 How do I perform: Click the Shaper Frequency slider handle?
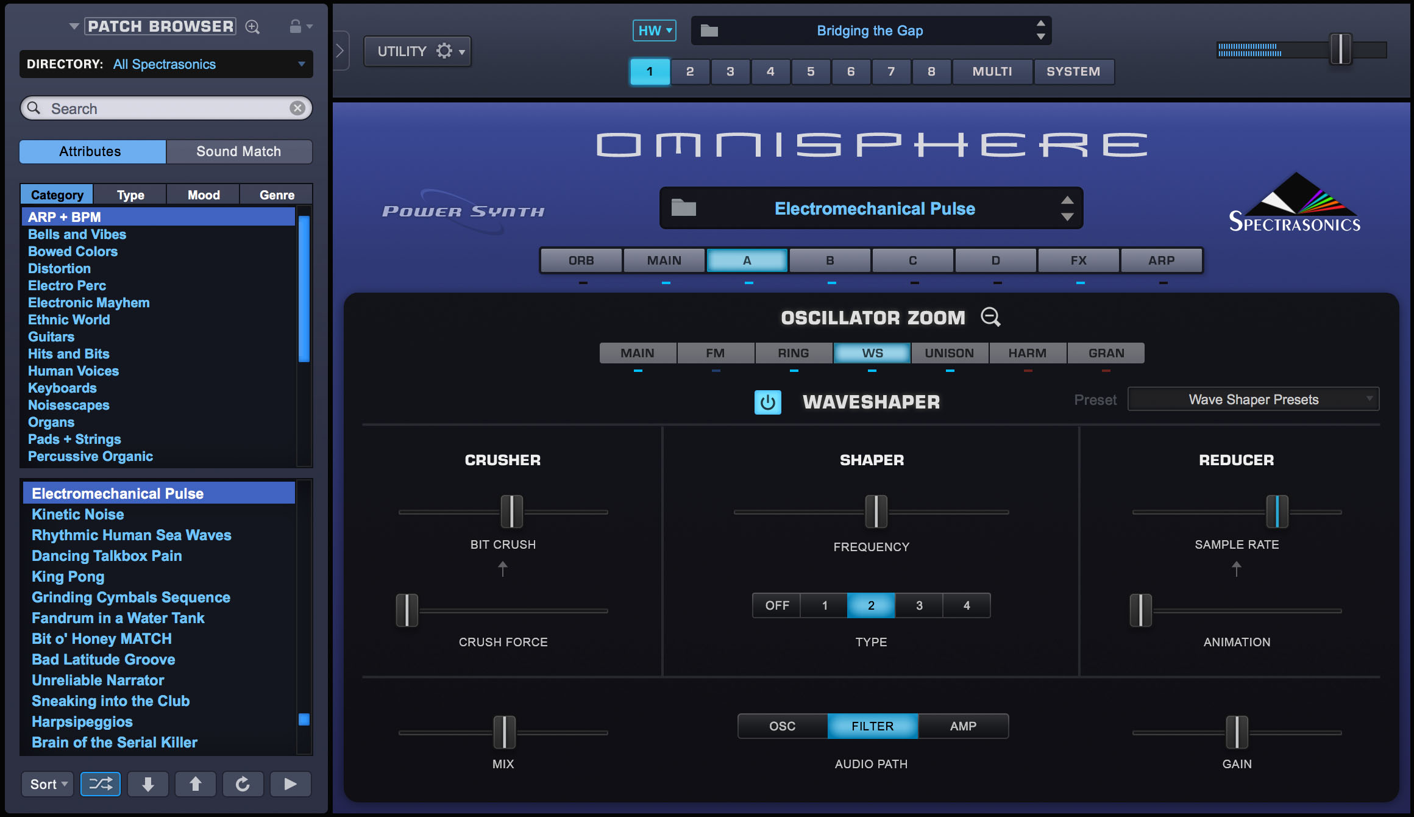876,511
